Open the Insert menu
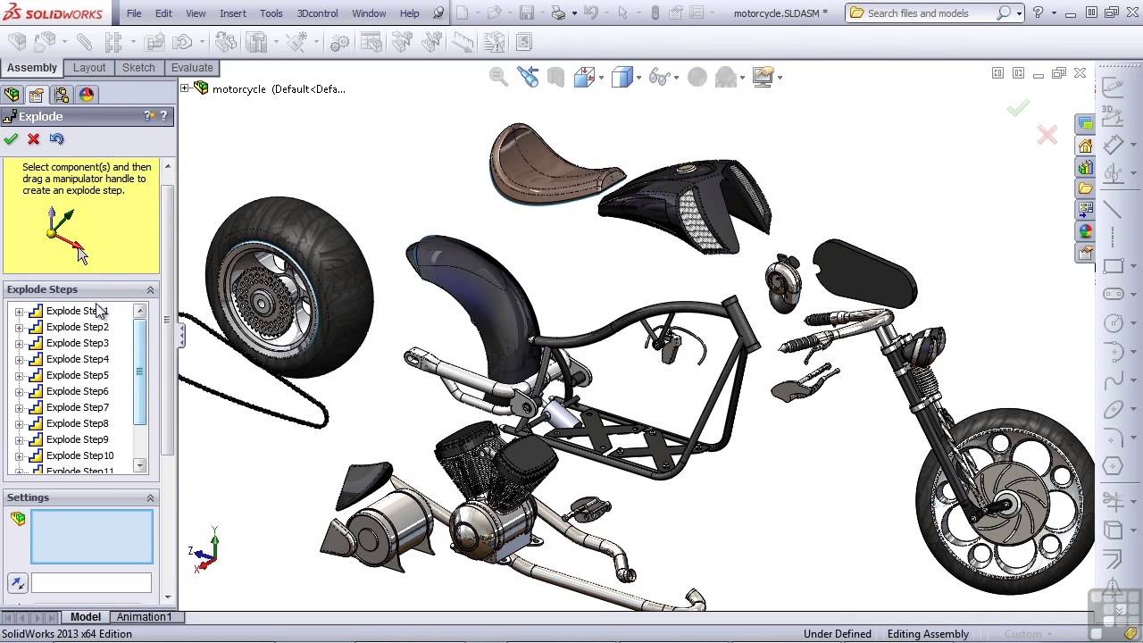The height and width of the screenshot is (643, 1143). pos(232,13)
